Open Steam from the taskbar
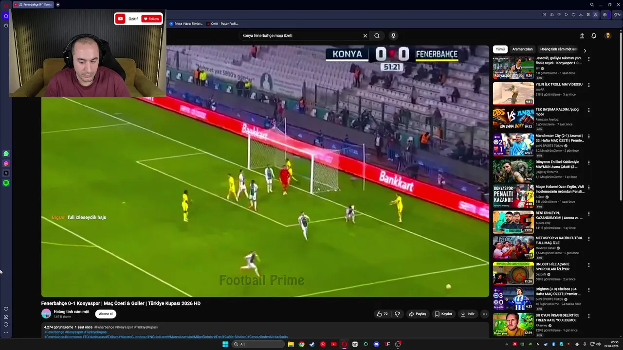 pos(312,344)
